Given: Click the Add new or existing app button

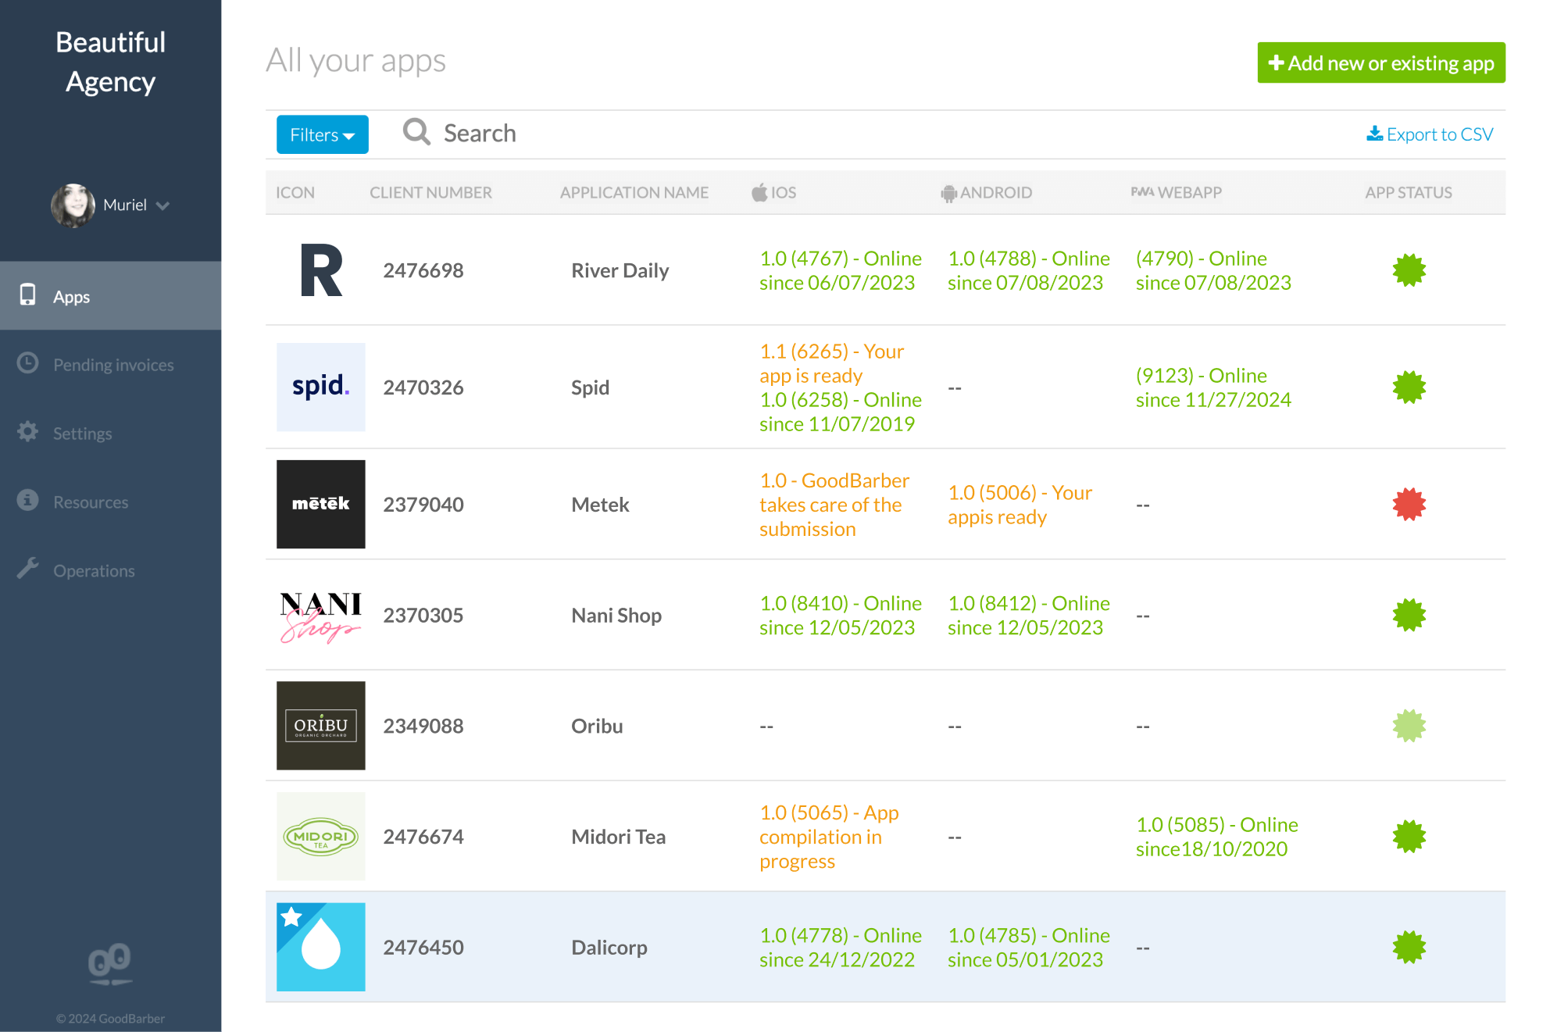Looking at the screenshot, I should [x=1380, y=62].
